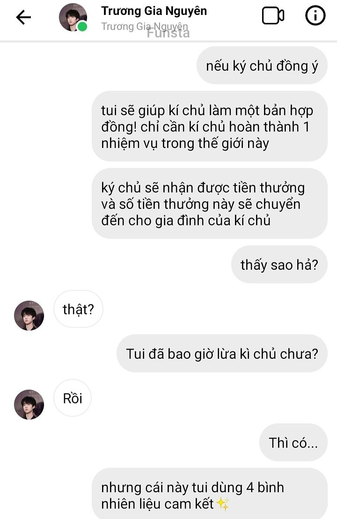Open sender avatar beside 'thật?' message
Screen dimensions: 337x519
coord(29,315)
